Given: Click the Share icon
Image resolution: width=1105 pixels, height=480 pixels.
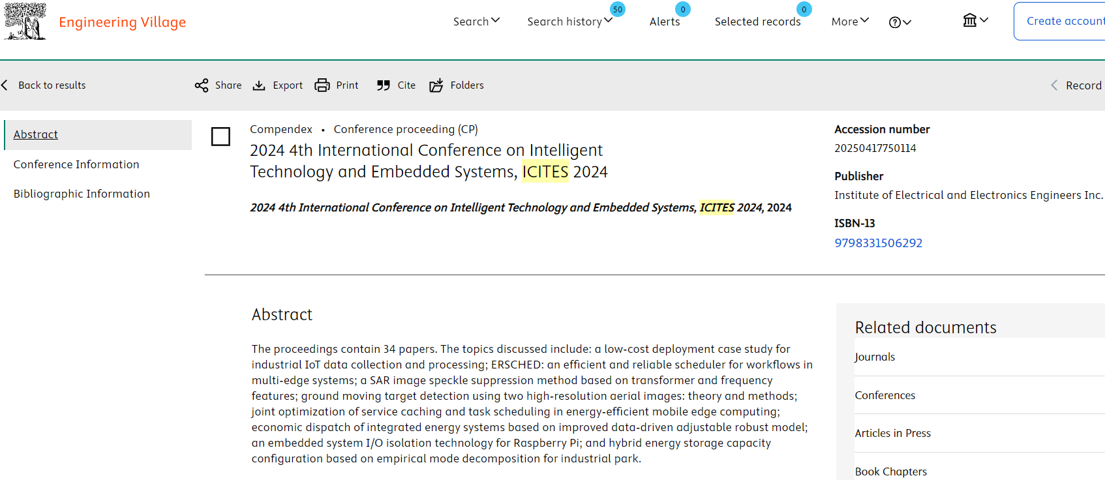Looking at the screenshot, I should click(202, 85).
